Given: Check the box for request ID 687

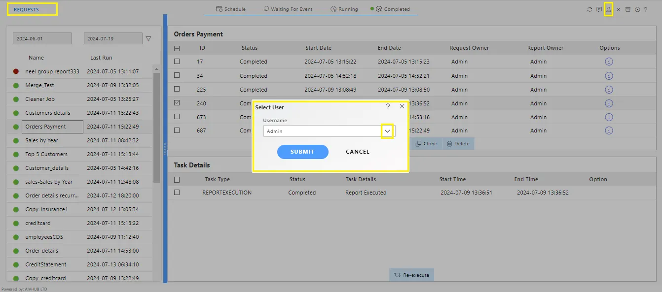Looking at the screenshot, I should pos(177,130).
